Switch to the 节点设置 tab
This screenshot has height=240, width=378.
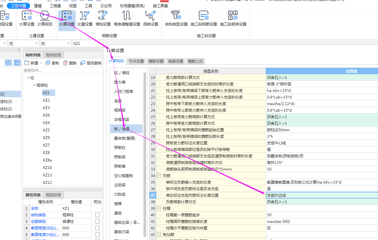pos(136,61)
